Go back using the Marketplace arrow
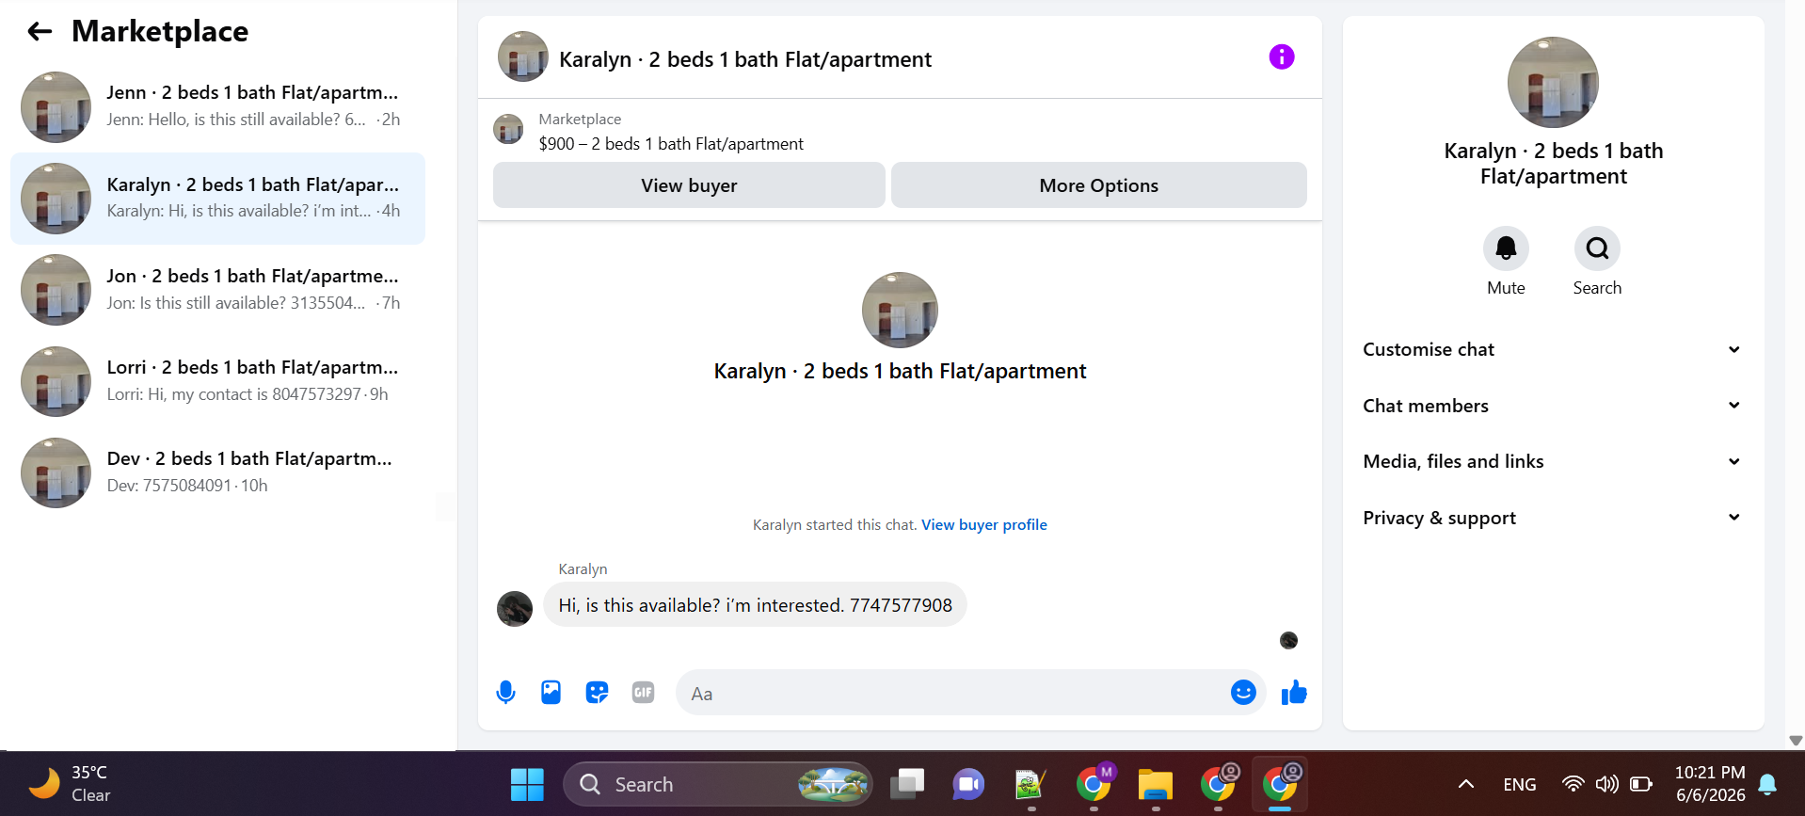Screen dimensions: 1805x816 pyautogui.click(x=40, y=32)
